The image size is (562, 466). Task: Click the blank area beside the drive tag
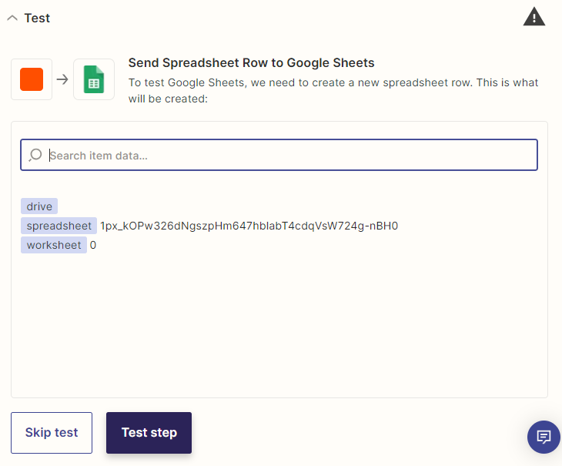(231, 206)
